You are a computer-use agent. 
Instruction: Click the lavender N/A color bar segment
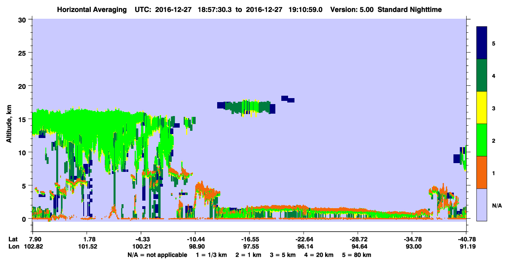[482, 205]
